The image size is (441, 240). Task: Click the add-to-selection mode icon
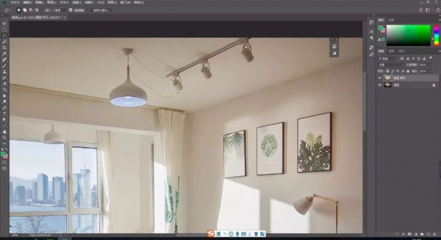[x=25, y=10]
